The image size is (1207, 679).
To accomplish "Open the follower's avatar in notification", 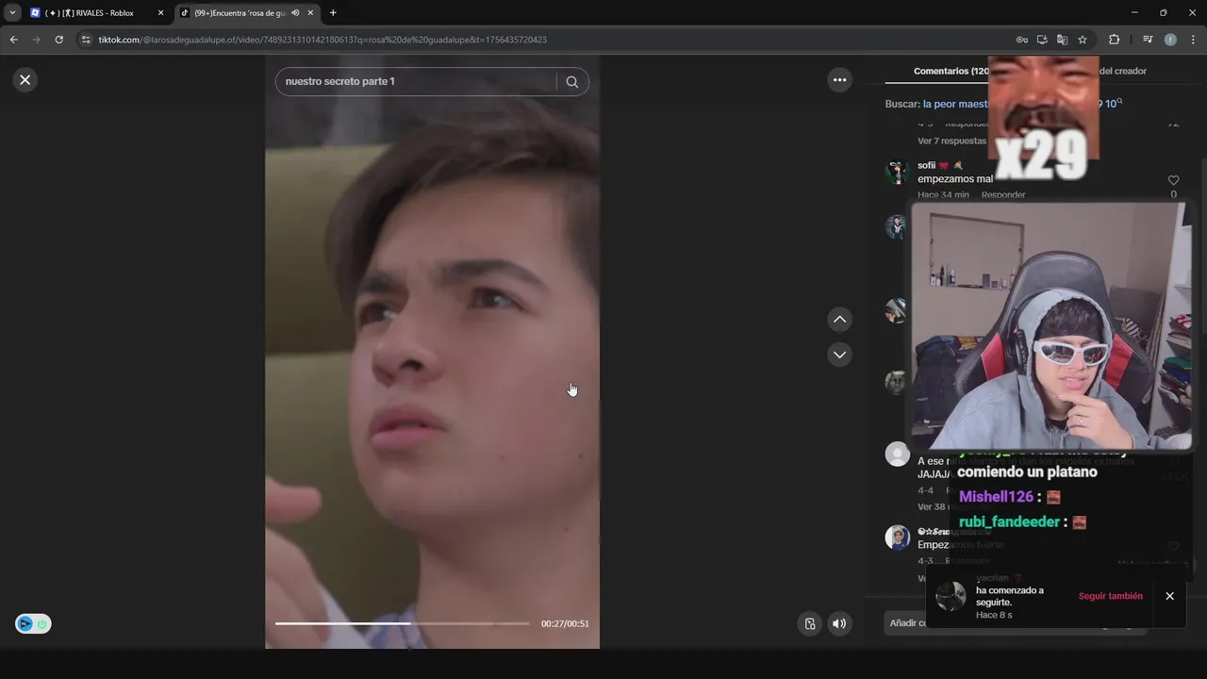I will (x=951, y=596).
